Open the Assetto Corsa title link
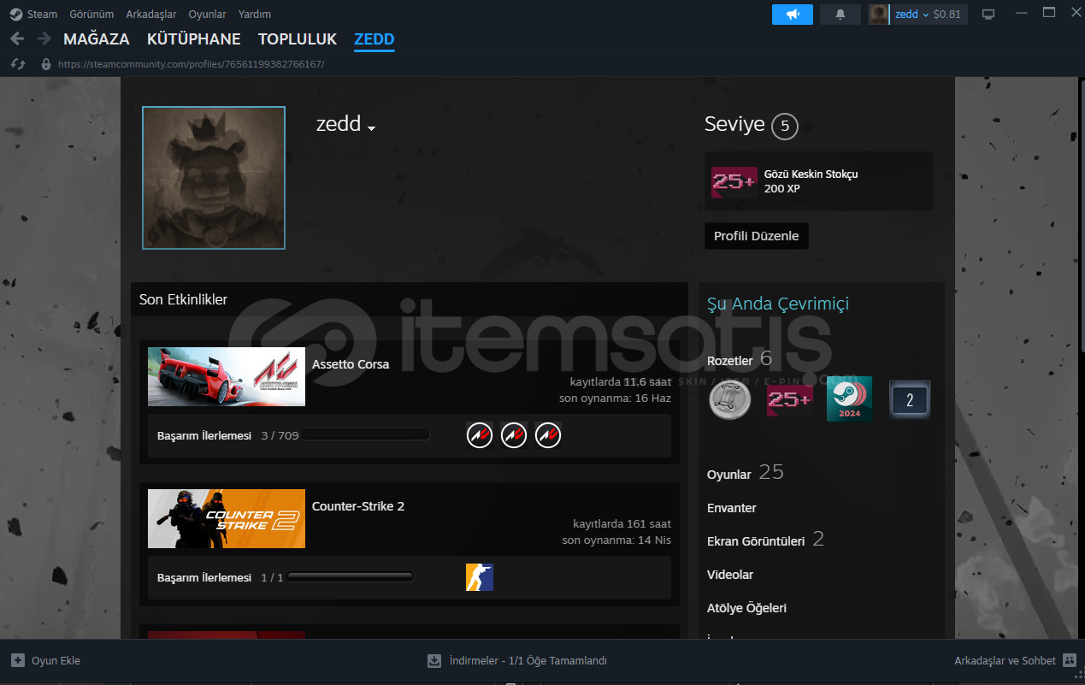Screen dimensions: 1085x685 [x=351, y=364]
